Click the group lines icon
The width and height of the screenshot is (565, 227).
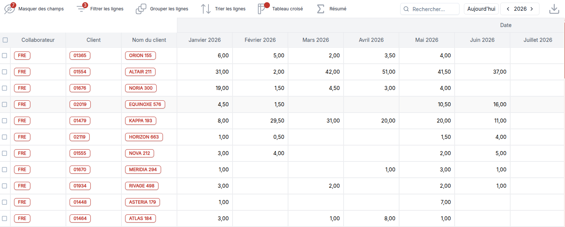point(141,9)
